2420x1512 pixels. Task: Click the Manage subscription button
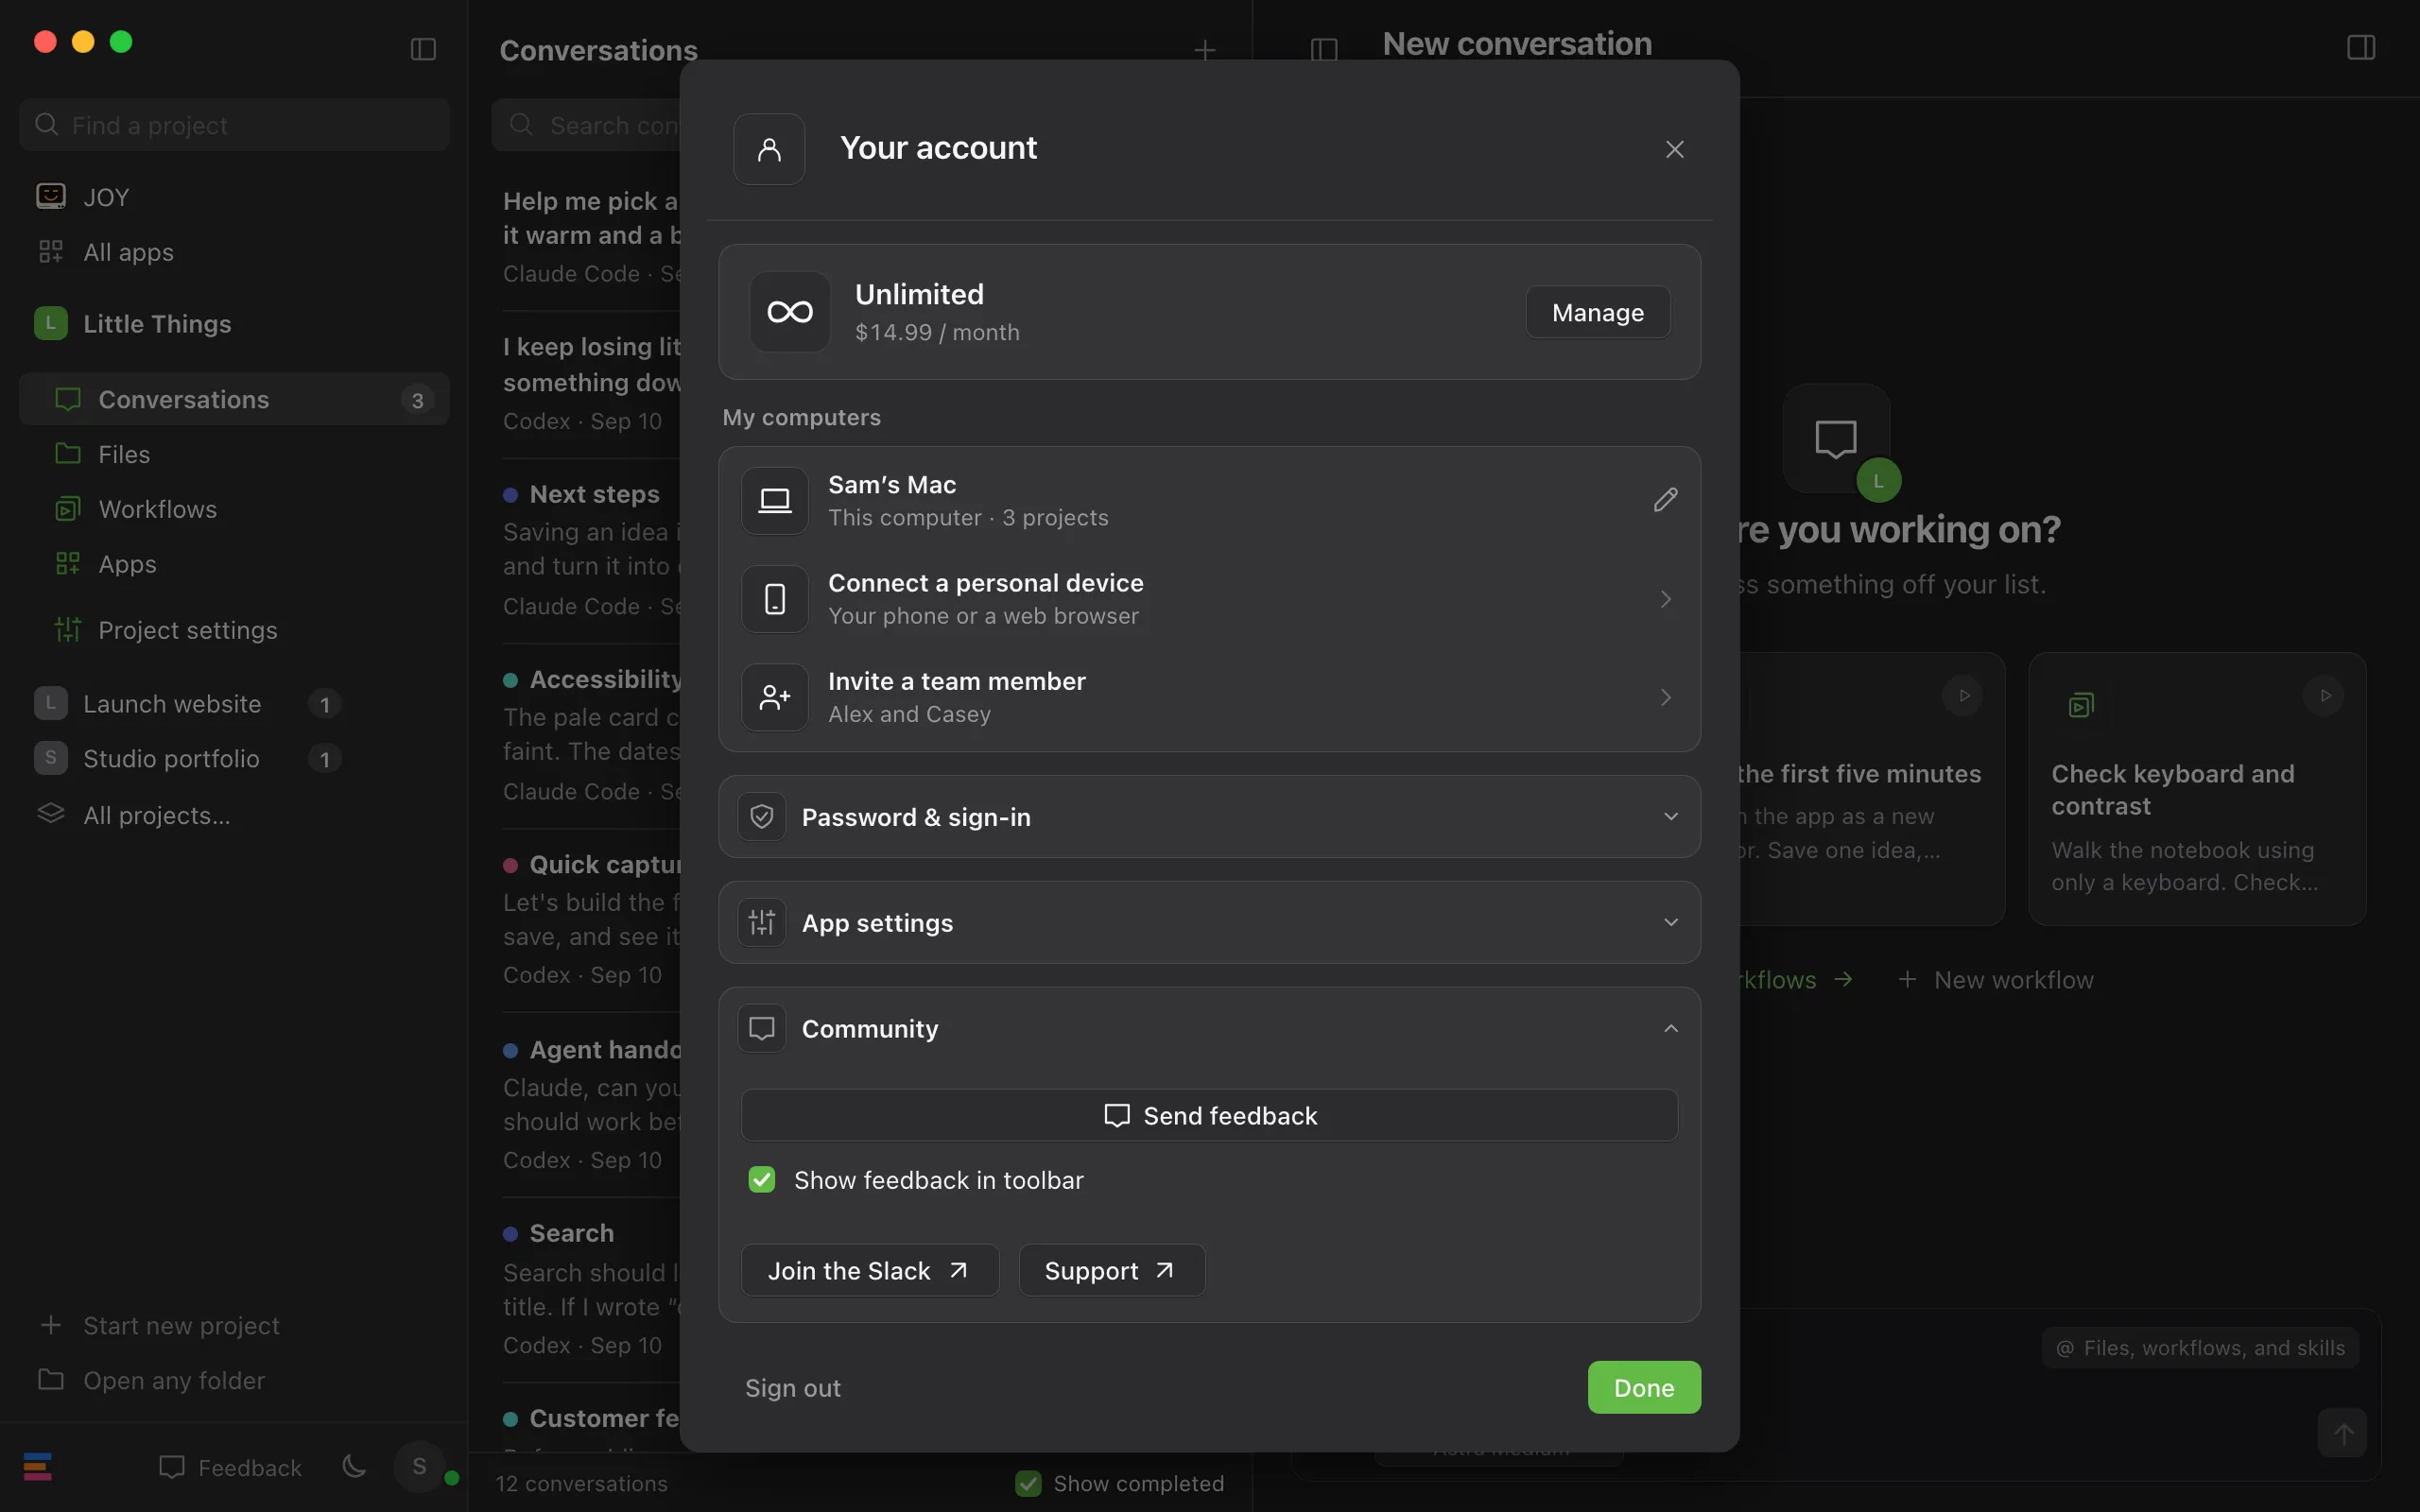pyautogui.click(x=1598, y=312)
